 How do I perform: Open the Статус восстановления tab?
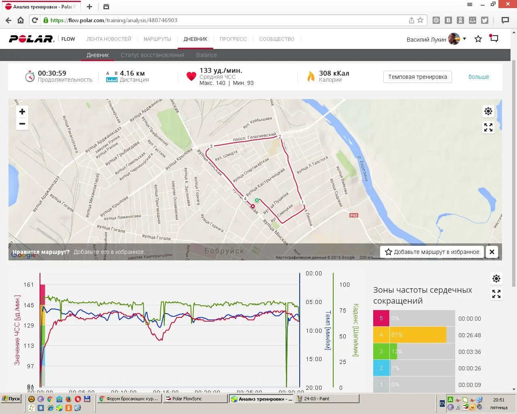pos(152,55)
